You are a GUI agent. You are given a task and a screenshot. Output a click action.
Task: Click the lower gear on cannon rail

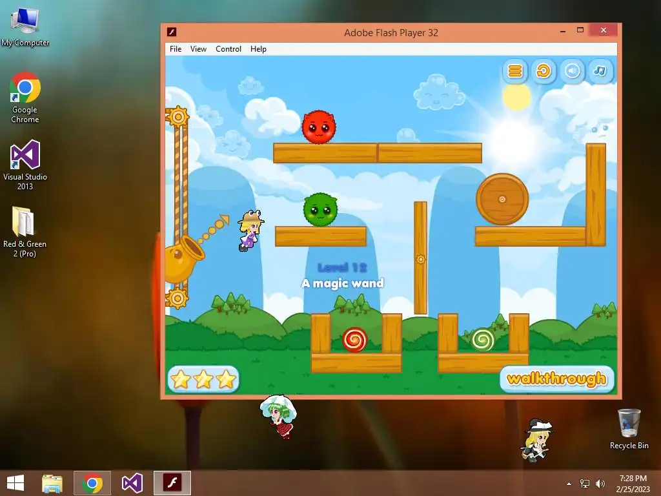click(x=177, y=298)
